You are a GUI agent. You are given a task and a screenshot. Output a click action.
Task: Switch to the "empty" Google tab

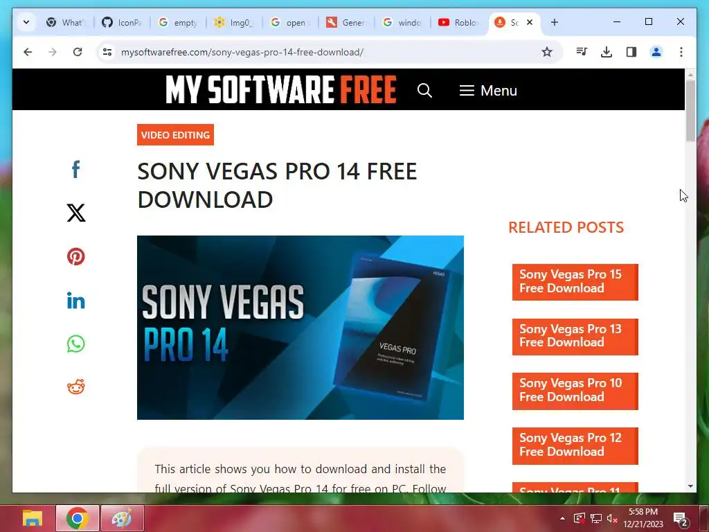(178, 22)
